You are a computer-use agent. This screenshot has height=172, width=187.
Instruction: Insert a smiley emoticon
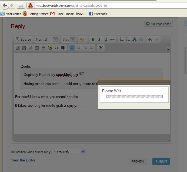click(x=50, y=48)
